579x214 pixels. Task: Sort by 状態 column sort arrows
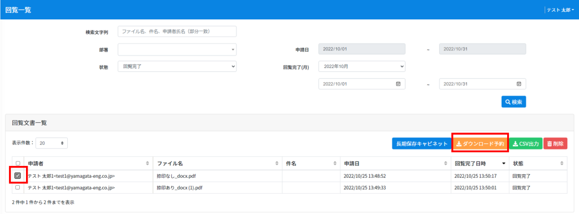click(562, 164)
